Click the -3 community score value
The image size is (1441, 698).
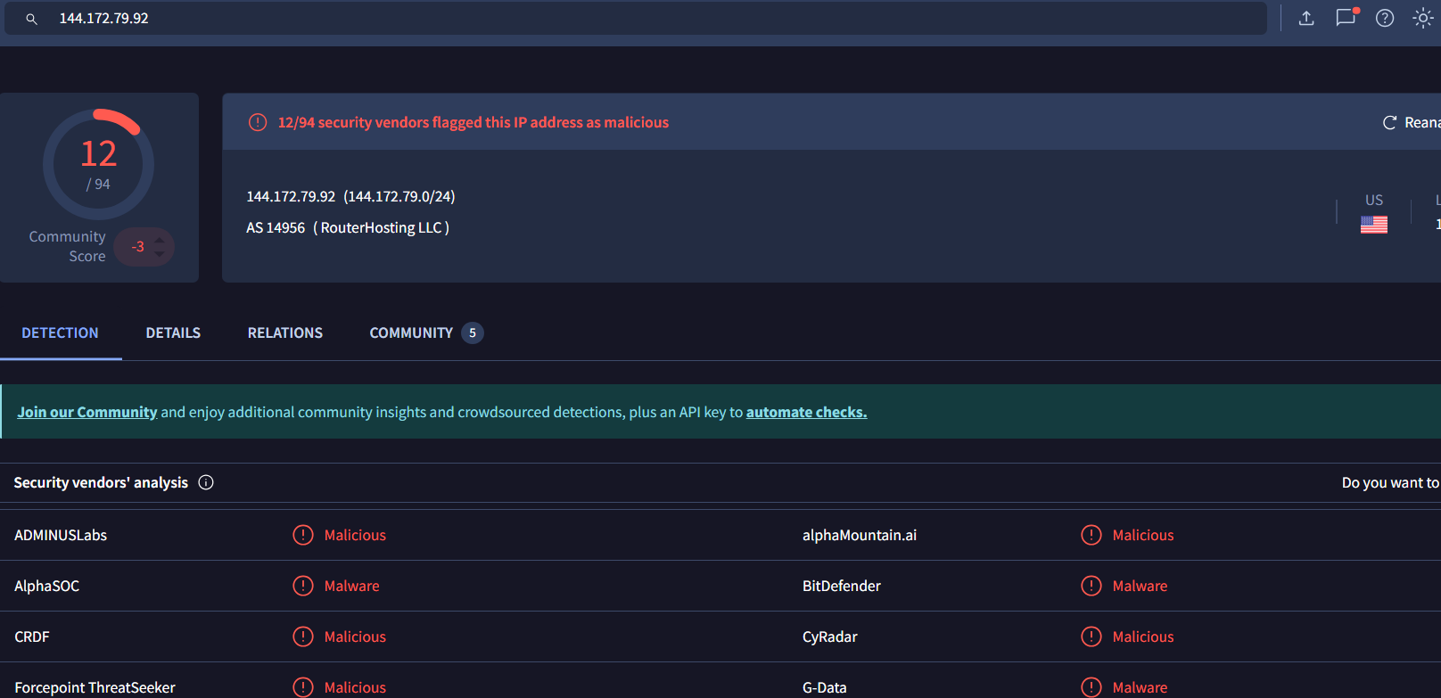click(137, 247)
